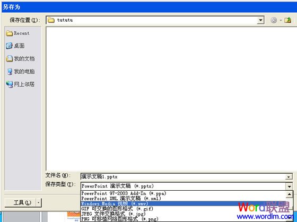Viewport: 297px width, 222px height.
Task: Pick JPEG 文件交换格式 (*.jpg)
Action: click(183, 214)
